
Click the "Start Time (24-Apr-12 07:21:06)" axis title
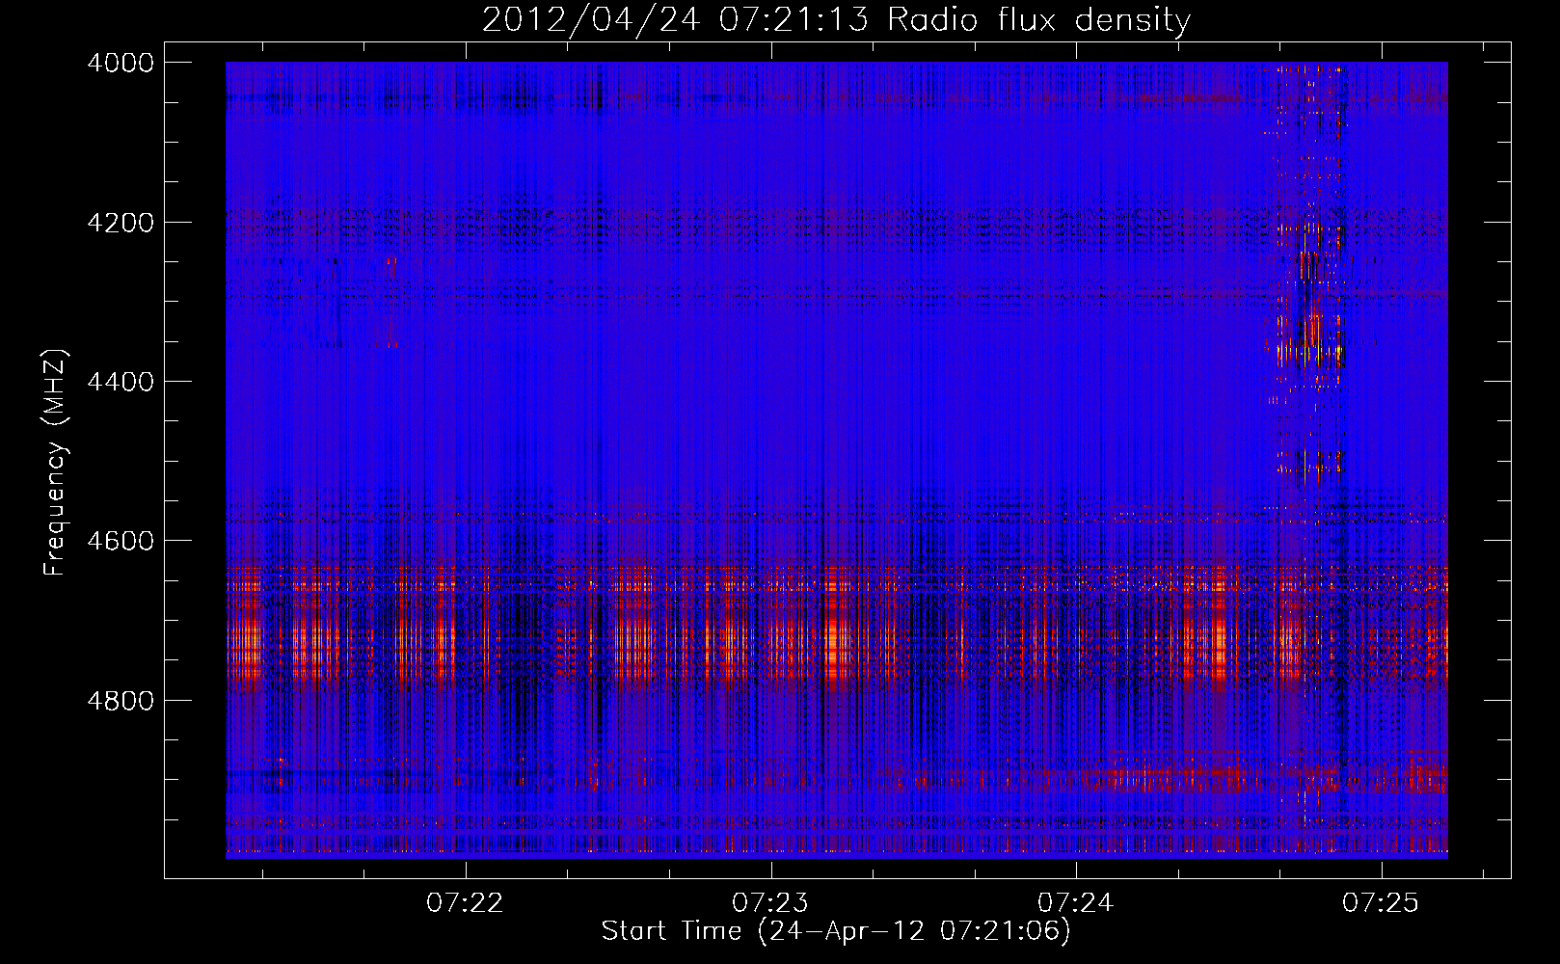tap(836, 931)
